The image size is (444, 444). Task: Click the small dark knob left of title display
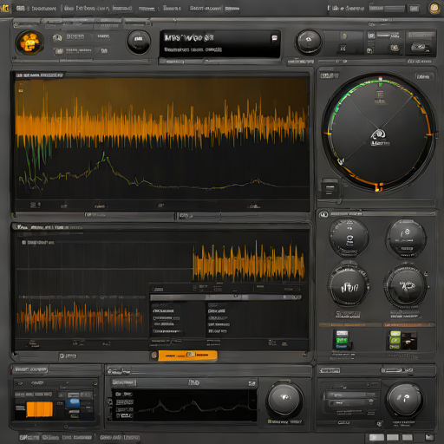[139, 42]
